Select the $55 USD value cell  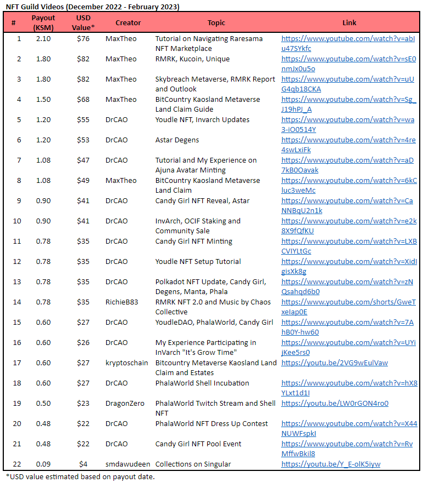(83, 120)
